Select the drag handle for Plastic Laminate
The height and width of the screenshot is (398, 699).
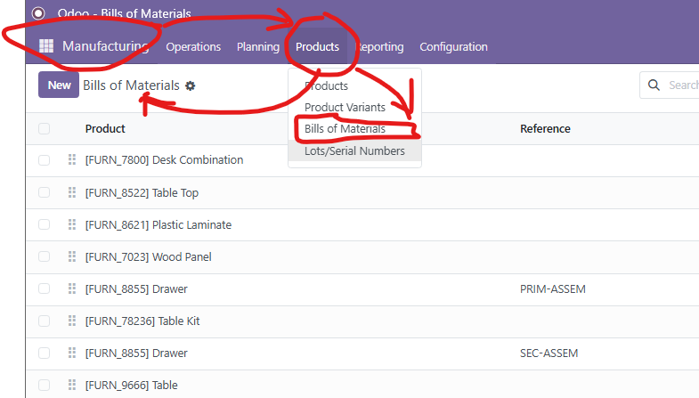(72, 224)
